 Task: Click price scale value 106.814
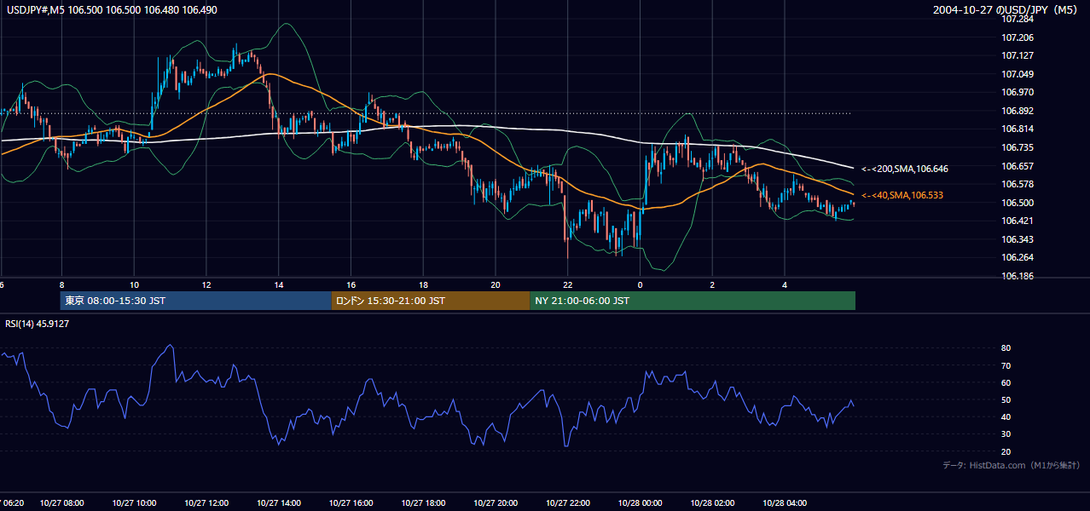[1018, 129]
